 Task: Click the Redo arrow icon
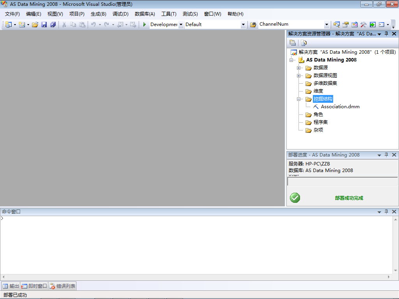[x=107, y=25]
